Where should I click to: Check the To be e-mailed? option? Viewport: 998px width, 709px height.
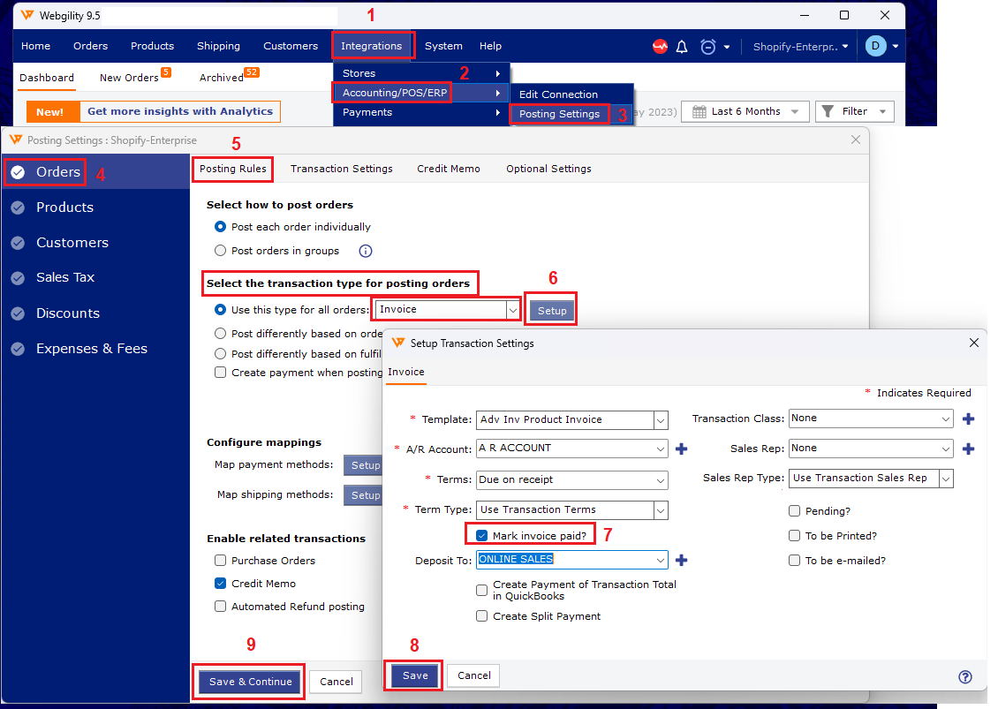[x=794, y=561]
